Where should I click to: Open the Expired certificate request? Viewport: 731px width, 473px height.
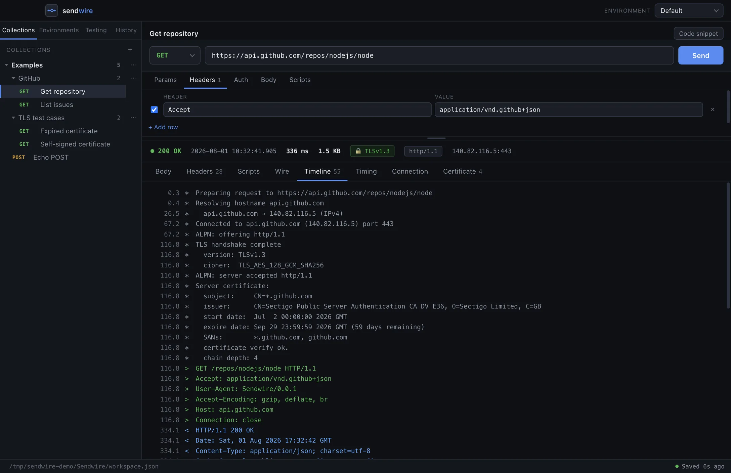click(63, 131)
